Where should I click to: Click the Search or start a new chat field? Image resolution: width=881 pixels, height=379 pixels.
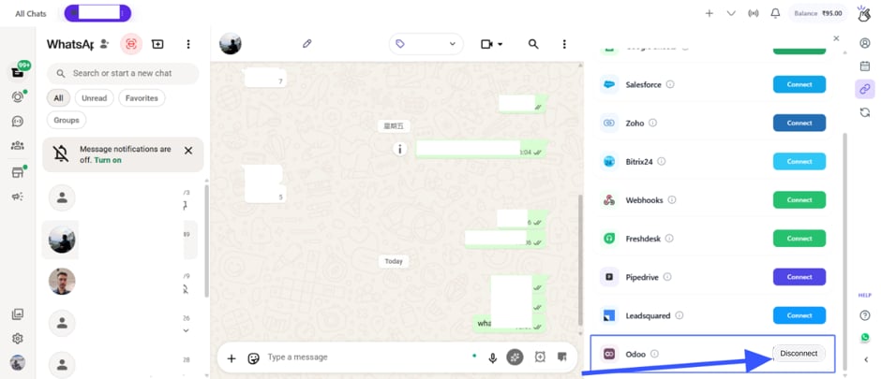click(123, 73)
